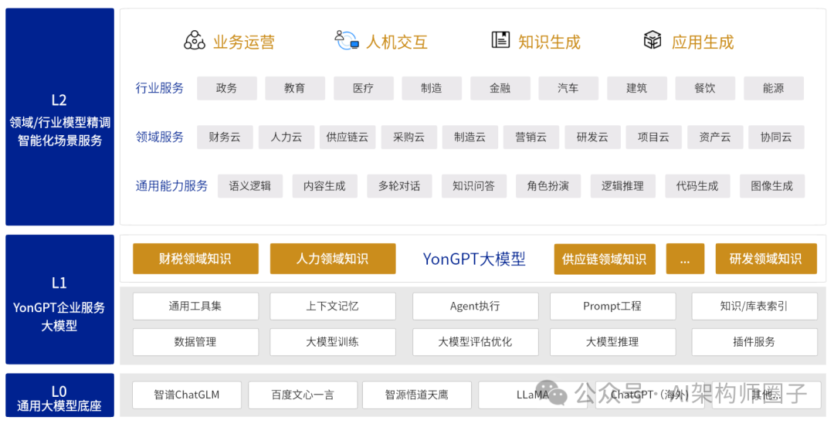
Task: Click the blue L0 通用大模型底座 panel
Action: [x=59, y=395]
